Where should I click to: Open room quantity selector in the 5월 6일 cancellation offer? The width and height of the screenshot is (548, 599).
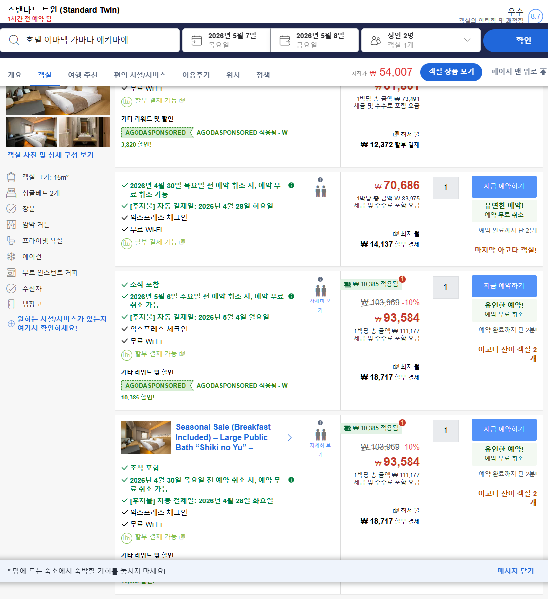click(x=445, y=288)
